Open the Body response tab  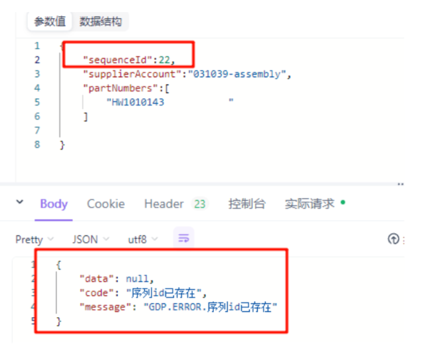(x=54, y=204)
